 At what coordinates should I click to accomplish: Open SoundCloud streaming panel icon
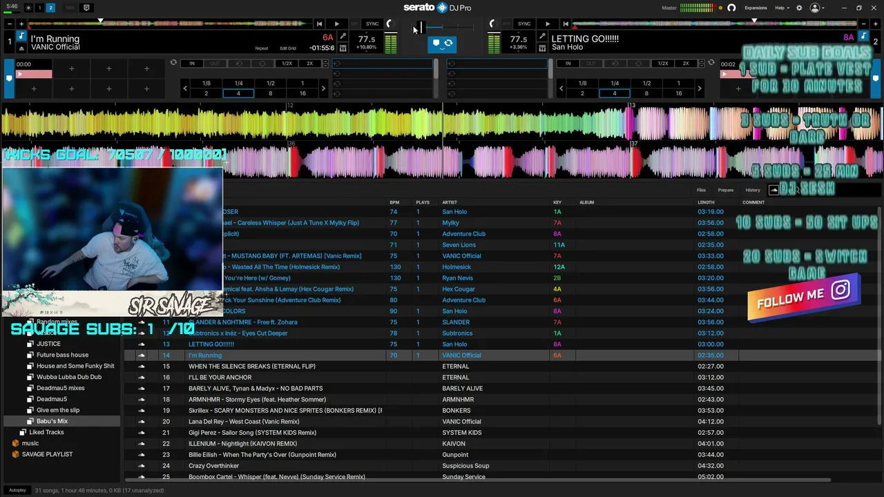(x=773, y=190)
